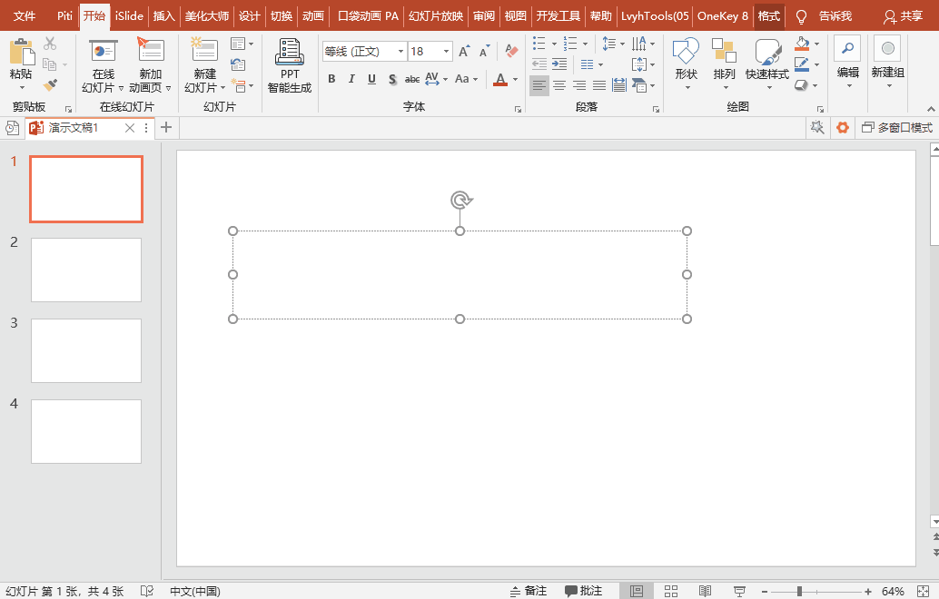Viewport: 939px width, 599px height.
Task: Select slide 3 thumbnail
Action: (x=86, y=350)
